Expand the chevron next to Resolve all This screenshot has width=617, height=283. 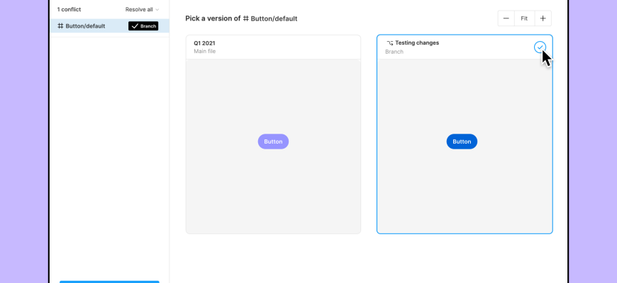click(x=157, y=10)
